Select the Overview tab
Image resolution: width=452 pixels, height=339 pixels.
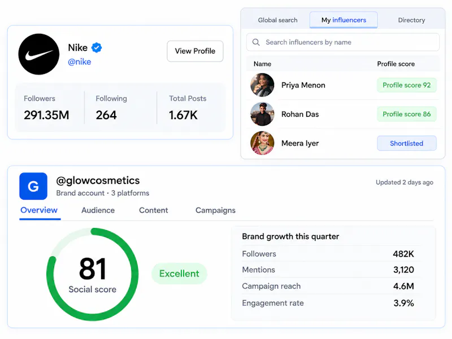[x=39, y=210]
